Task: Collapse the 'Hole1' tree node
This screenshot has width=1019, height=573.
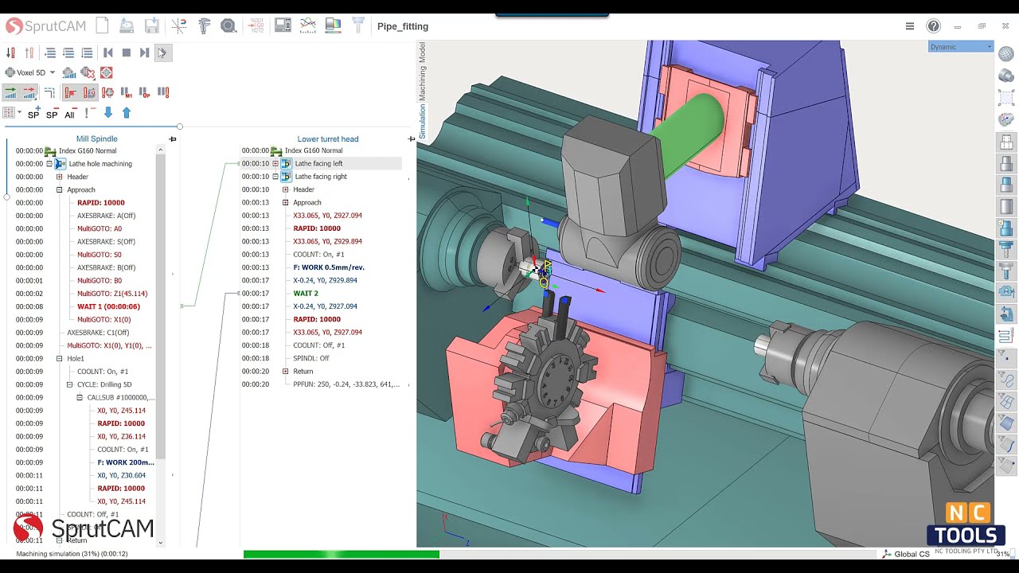Action: coord(59,359)
